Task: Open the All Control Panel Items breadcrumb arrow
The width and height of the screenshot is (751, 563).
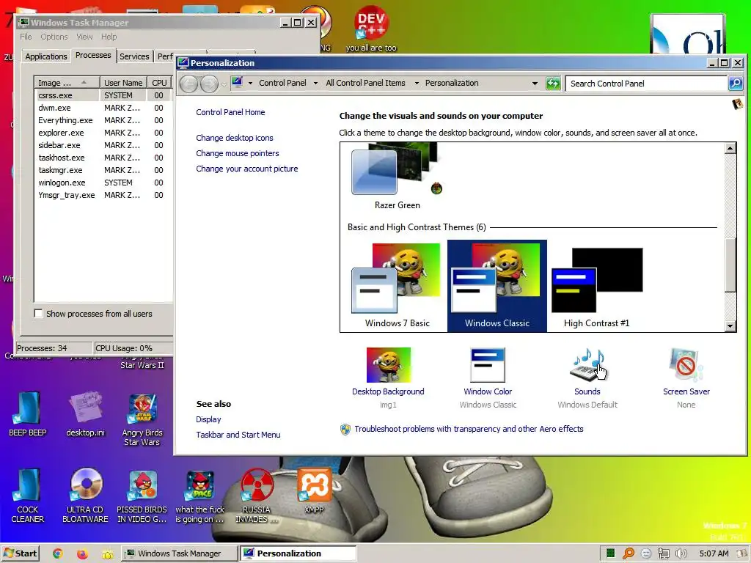Action: pyautogui.click(x=417, y=84)
